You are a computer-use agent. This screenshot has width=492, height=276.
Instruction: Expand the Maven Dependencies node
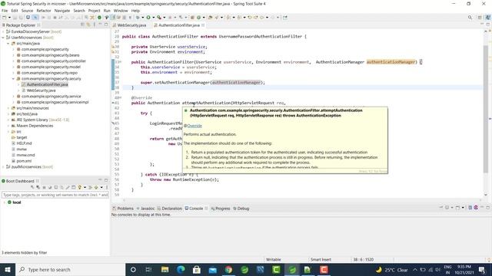8,126
